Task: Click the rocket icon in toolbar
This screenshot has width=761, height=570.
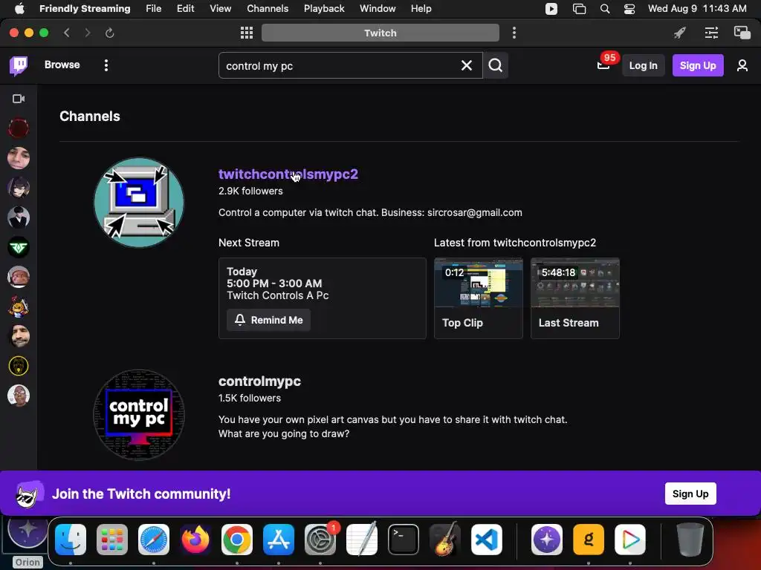Action: pos(680,33)
